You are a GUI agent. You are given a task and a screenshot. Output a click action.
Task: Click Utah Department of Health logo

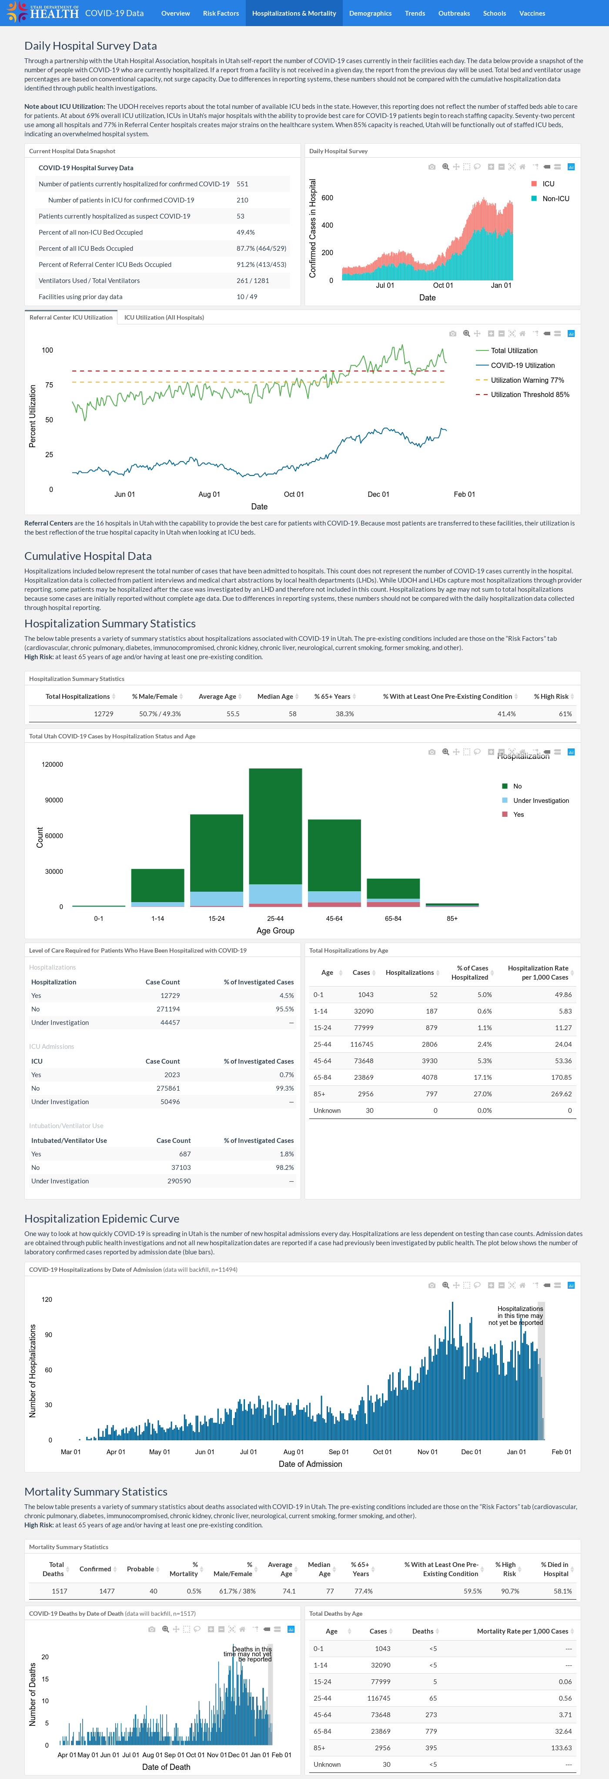42,13
